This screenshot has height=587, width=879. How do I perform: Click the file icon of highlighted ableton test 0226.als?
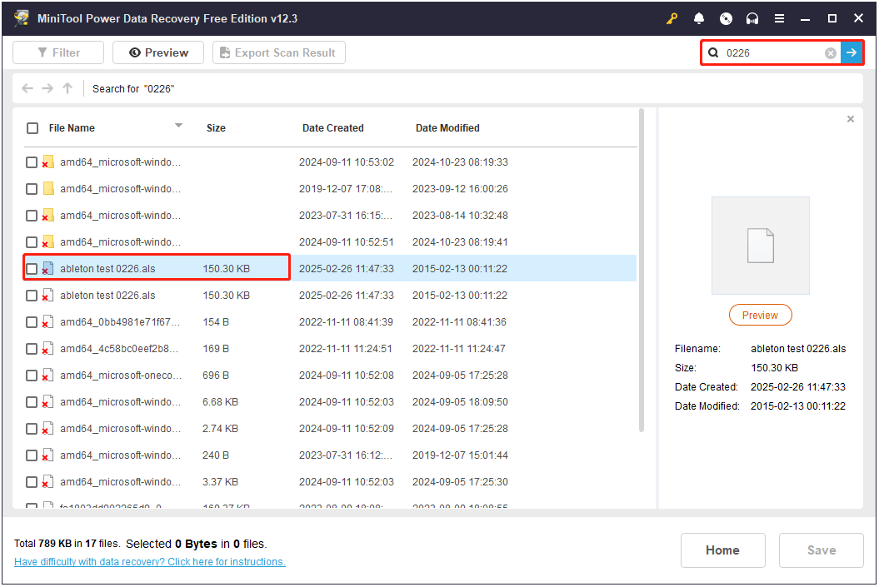tap(48, 268)
